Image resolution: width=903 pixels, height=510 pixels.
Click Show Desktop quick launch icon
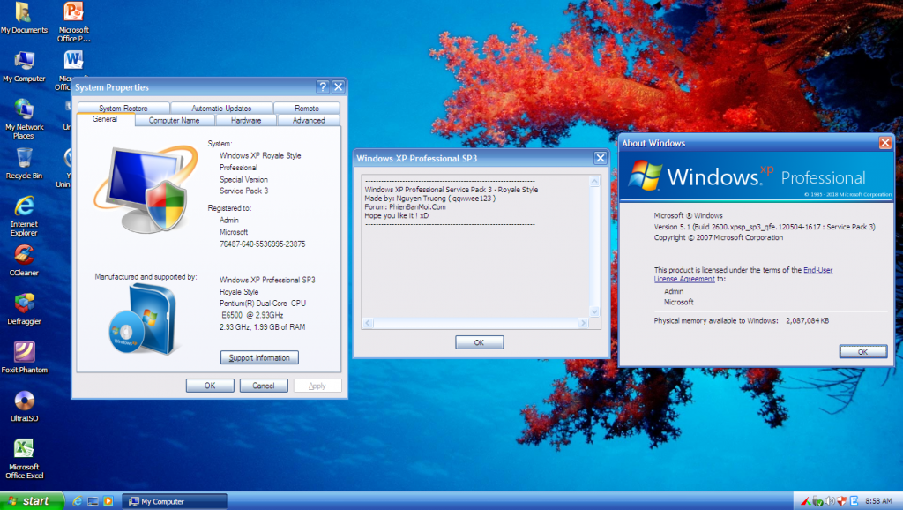click(x=93, y=501)
